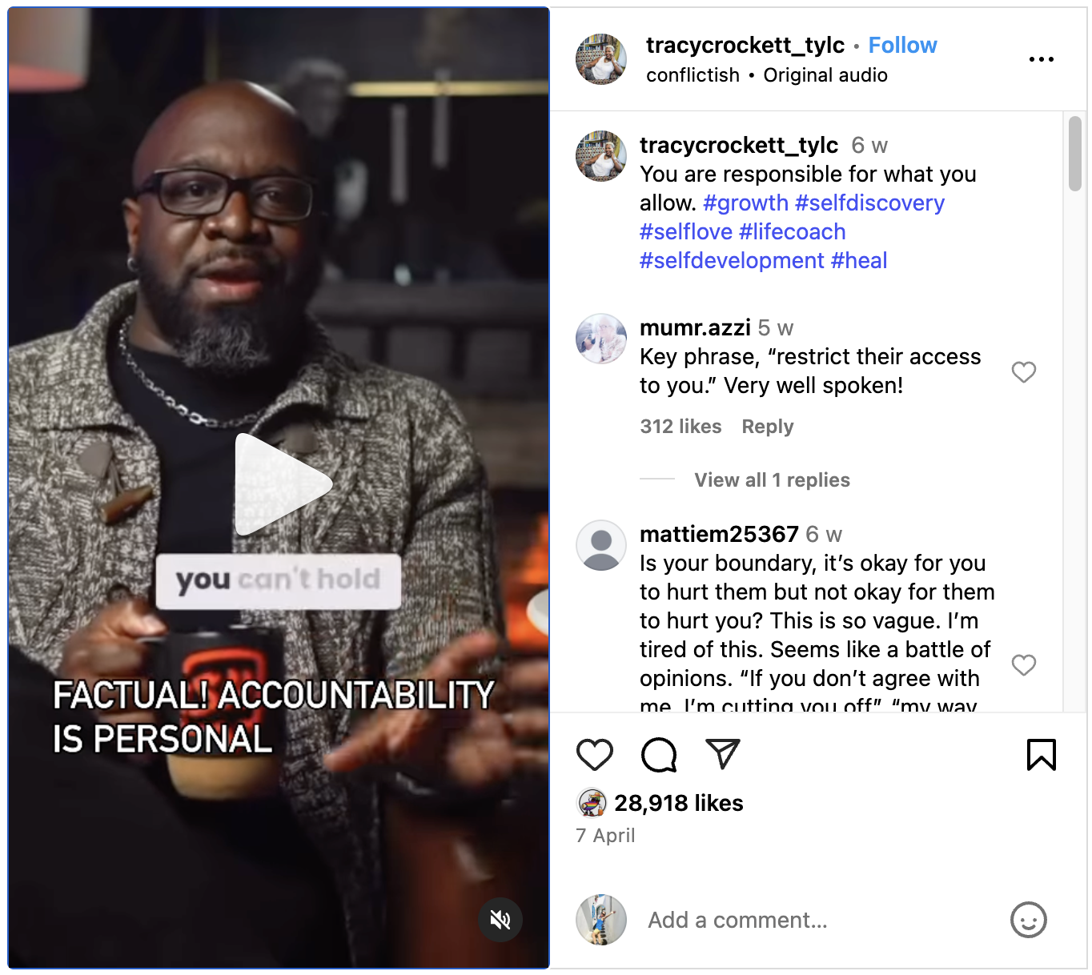Open tracycrockett_tylc profile picture in header
Image resolution: width=1092 pixels, height=975 pixels.
[601, 59]
